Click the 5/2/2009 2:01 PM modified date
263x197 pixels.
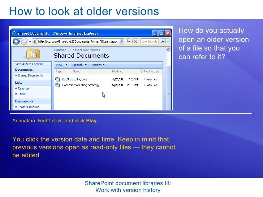125,85
